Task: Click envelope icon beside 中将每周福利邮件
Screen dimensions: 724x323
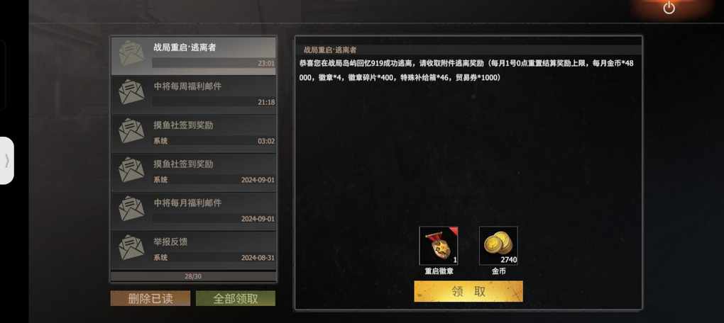Action: [x=131, y=91]
